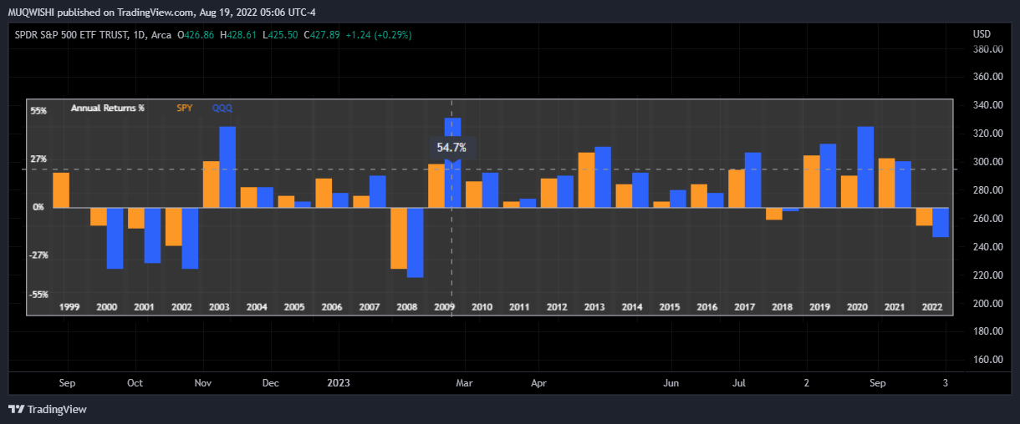1020x424 pixels.
Task: Click the 2023 label on time axis
Action: coord(338,384)
